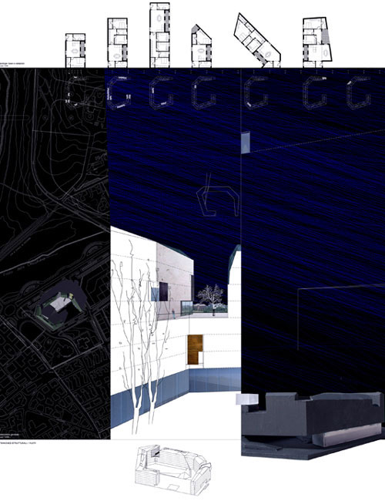Select the thin white rectangle outline on blue background

(x=341, y=316)
